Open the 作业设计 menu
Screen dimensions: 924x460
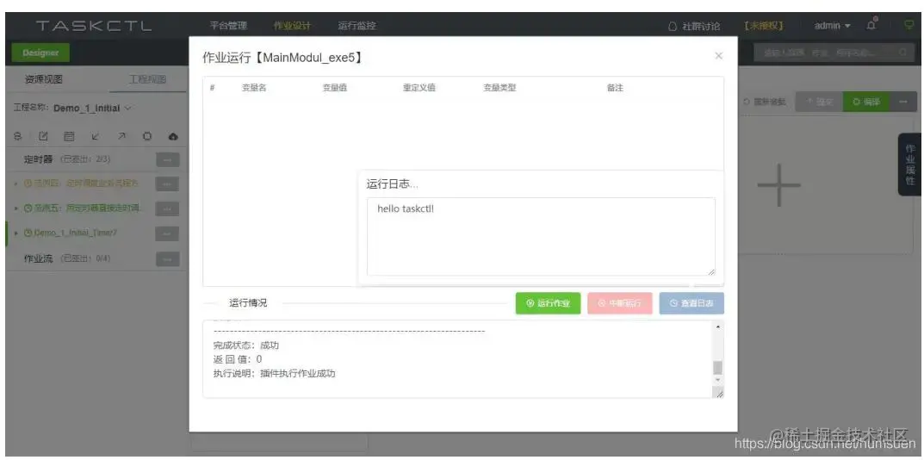click(292, 26)
